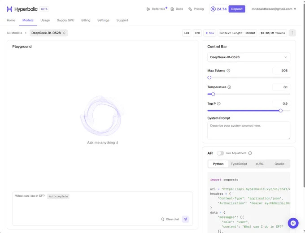Click the "Ask me anything :)" text
The image size is (305, 233).
coord(103,142)
